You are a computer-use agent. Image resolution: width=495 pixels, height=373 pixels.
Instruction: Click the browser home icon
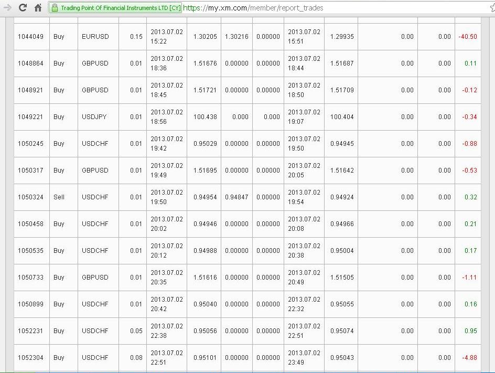38,7
